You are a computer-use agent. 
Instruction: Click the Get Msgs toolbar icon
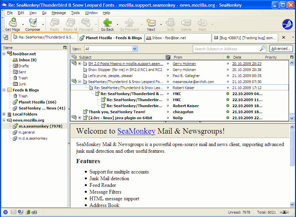pyautogui.click(x=12, y=23)
